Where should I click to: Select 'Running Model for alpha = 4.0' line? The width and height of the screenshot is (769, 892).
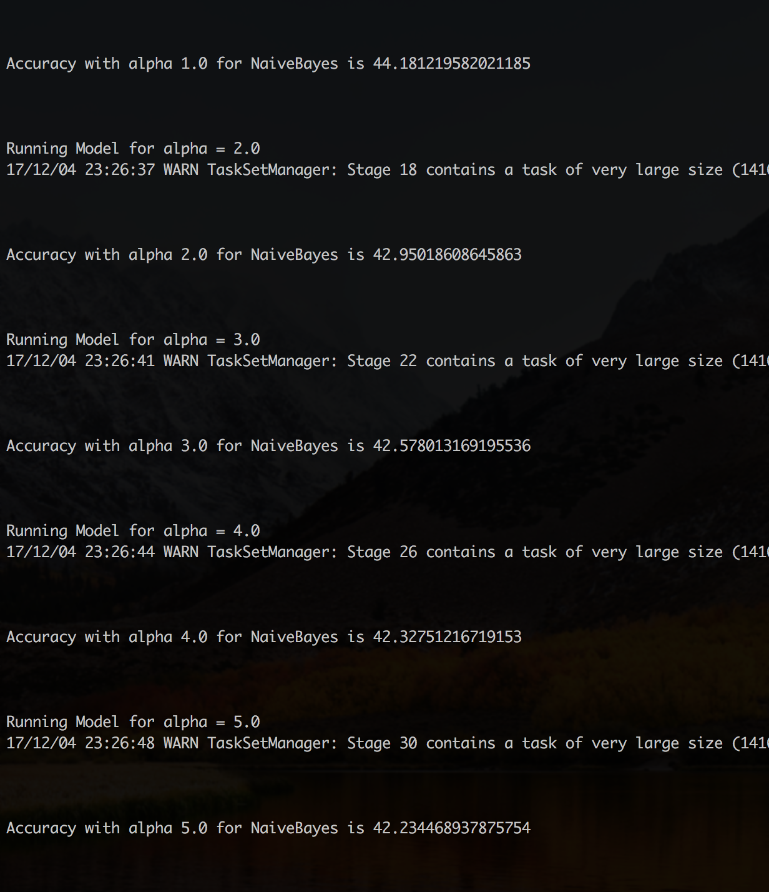pyautogui.click(x=133, y=531)
